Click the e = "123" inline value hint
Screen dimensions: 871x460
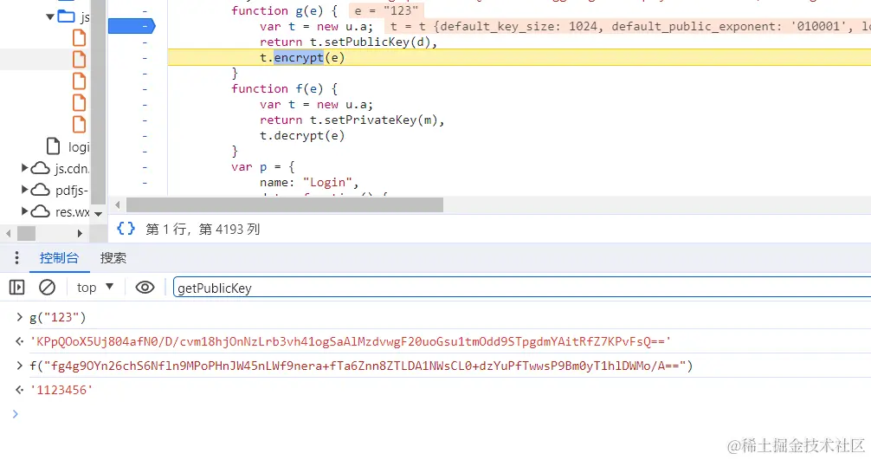click(x=386, y=10)
